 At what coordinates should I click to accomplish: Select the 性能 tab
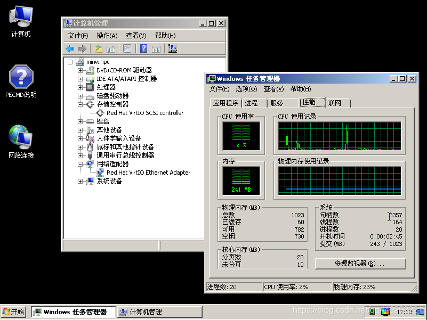(312, 102)
